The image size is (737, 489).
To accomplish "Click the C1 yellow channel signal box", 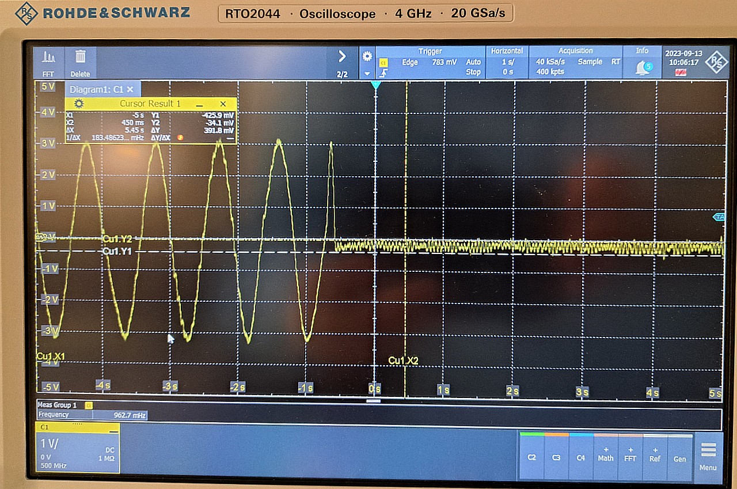I will [78, 448].
